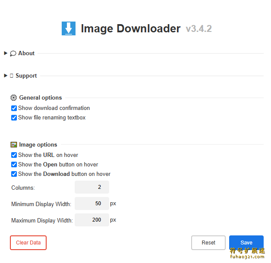Toggle Show download confirmation checkbox

click(14, 108)
